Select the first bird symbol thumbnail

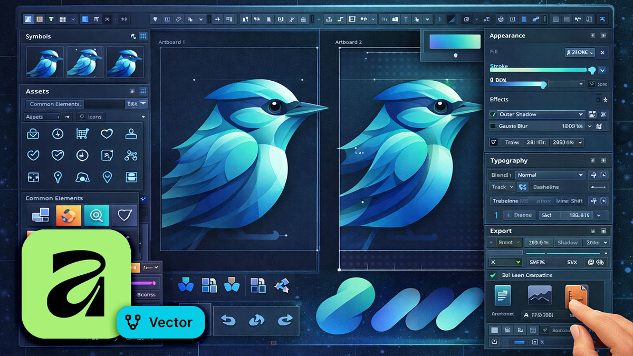(x=44, y=63)
